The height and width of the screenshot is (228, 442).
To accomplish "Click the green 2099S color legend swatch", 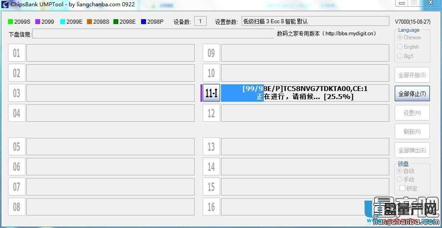I will click(x=11, y=21).
